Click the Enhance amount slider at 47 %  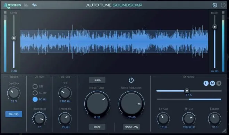pos(187,91)
